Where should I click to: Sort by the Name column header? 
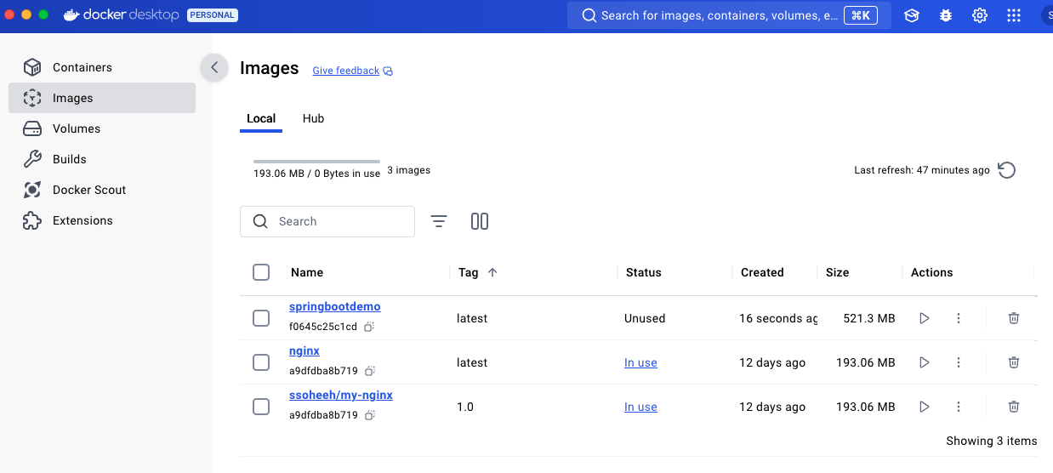pos(307,272)
